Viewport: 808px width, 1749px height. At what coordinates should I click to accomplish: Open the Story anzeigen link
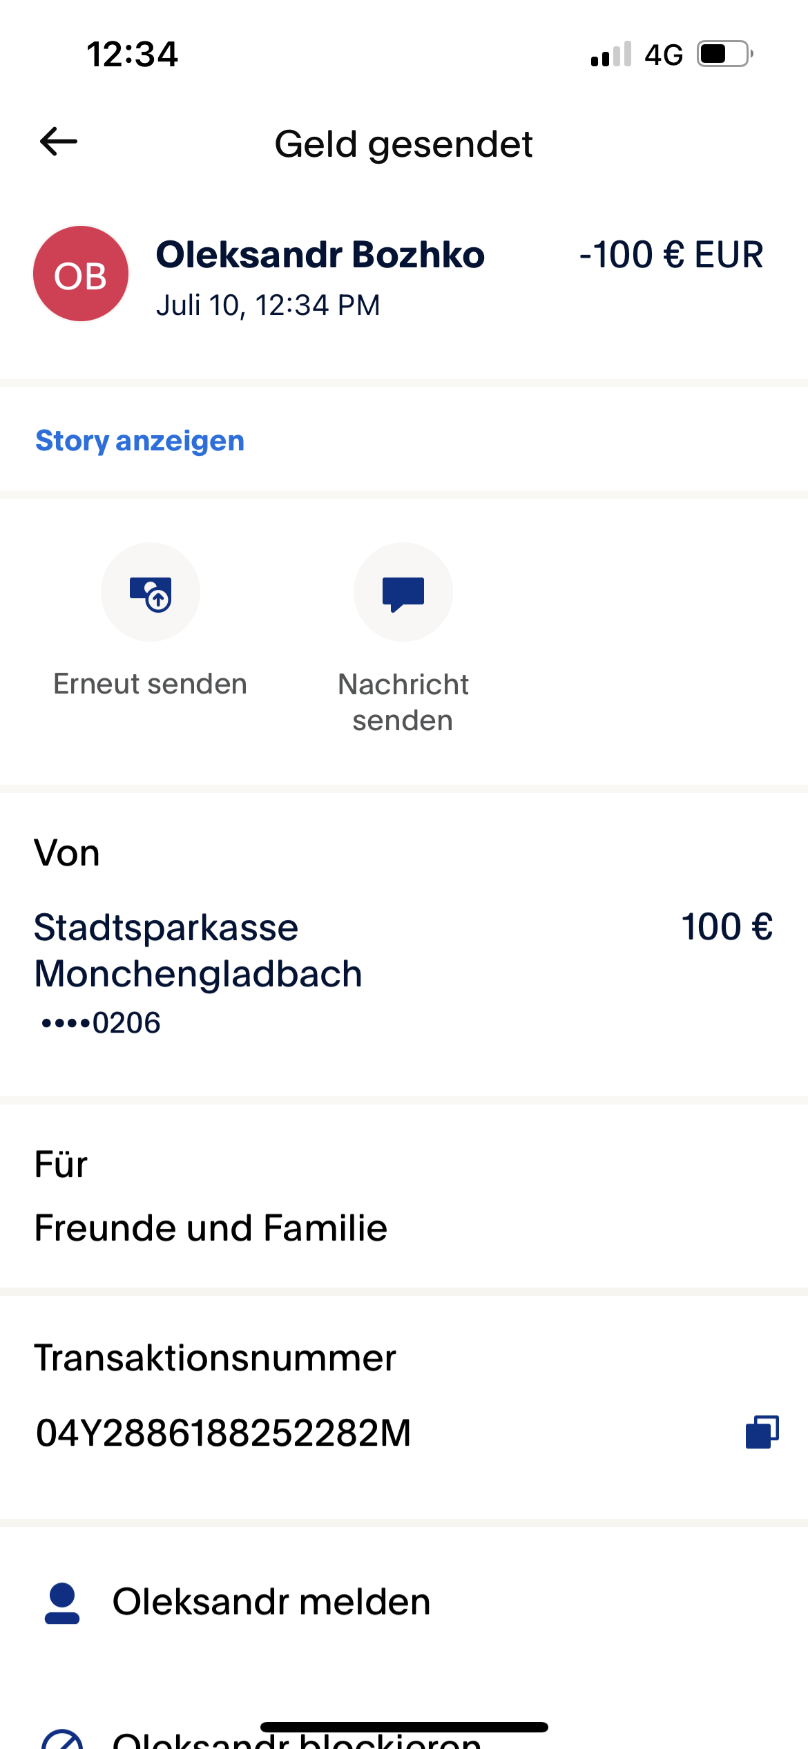(140, 441)
